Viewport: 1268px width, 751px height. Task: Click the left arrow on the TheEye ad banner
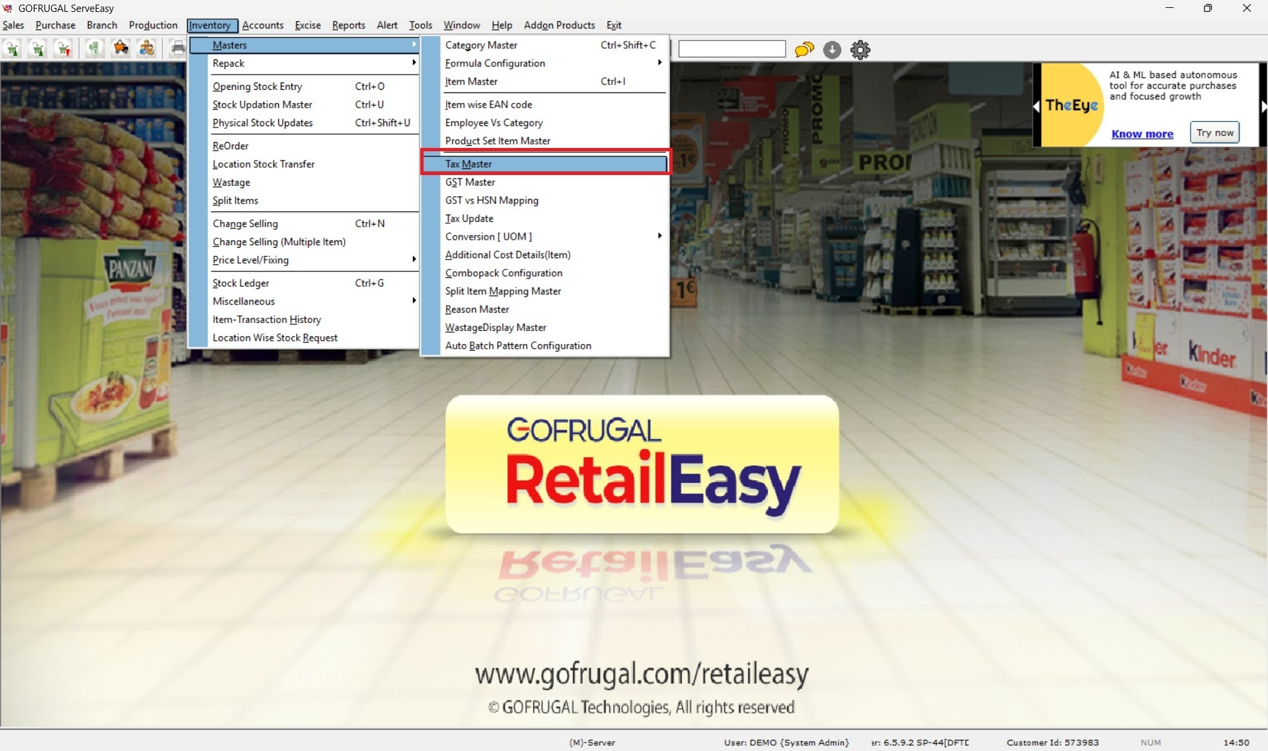coord(1036,106)
